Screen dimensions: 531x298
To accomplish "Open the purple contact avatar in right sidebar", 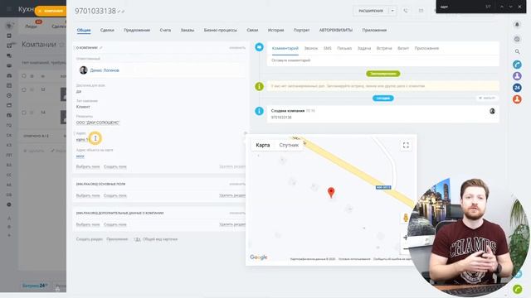I will click(x=517, y=76).
